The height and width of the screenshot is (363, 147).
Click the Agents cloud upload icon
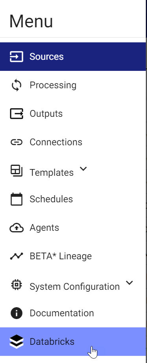pos(17,228)
